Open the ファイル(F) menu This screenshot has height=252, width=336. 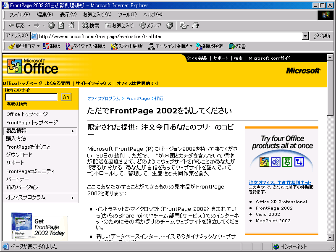19,15
